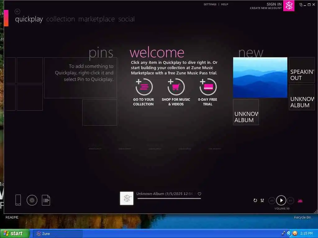Click the heart rating icon

click(200, 194)
